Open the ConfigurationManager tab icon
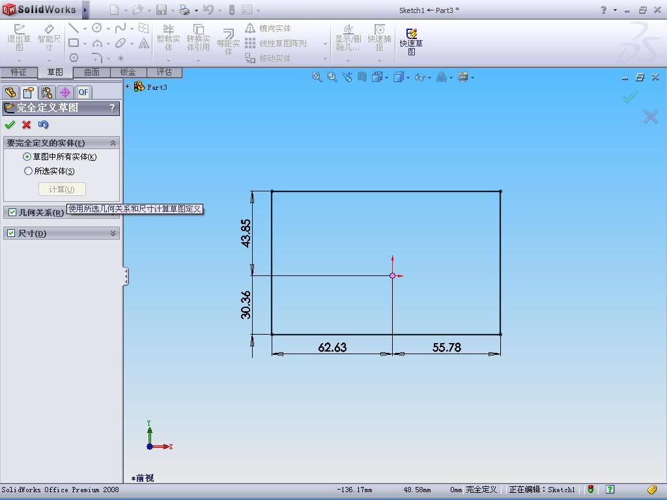The height and width of the screenshot is (500, 667). [47, 92]
